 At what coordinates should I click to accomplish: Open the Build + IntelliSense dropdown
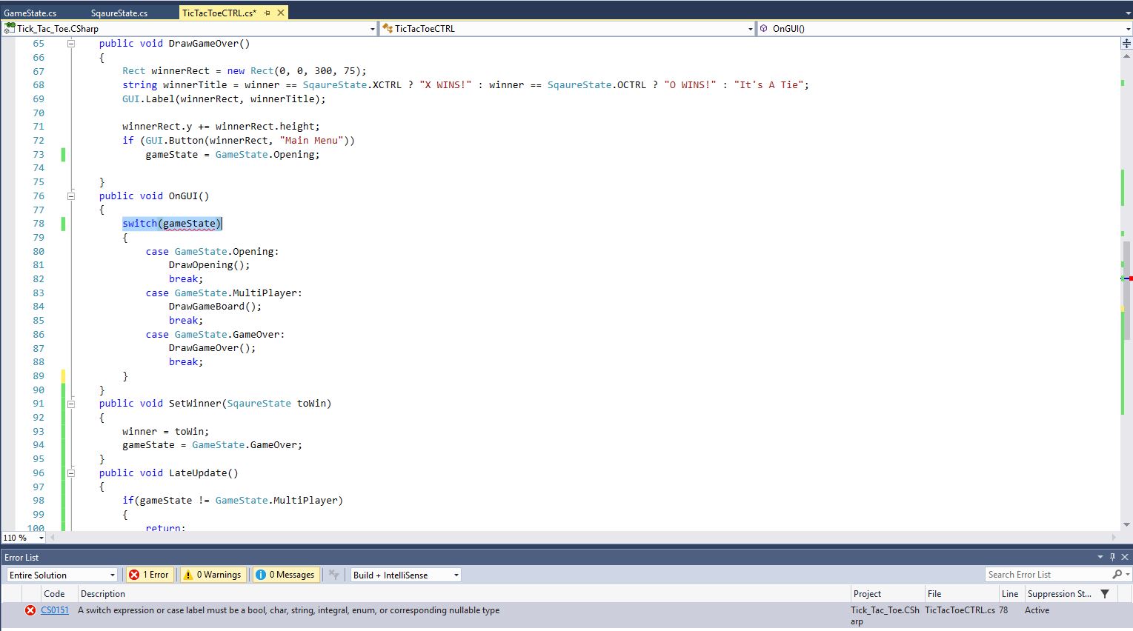(x=405, y=575)
